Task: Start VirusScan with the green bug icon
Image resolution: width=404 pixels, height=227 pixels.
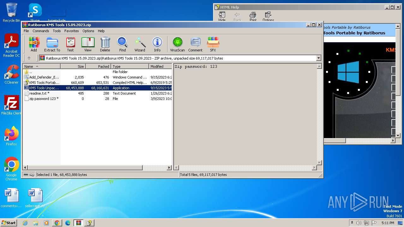Action: coord(177,44)
